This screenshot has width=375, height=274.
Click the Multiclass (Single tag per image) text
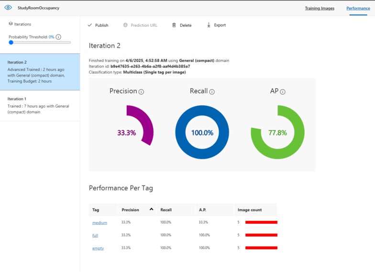pyautogui.click(x=154, y=72)
